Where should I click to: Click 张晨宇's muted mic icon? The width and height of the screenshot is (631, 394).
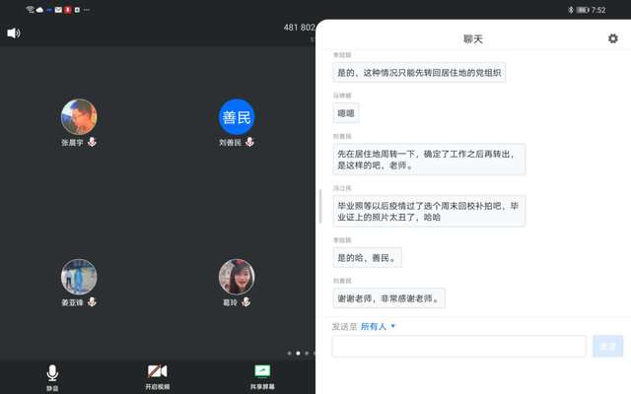(x=93, y=143)
